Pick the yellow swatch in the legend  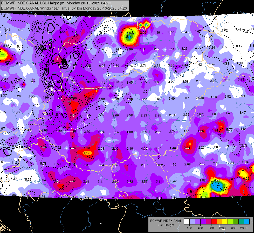225,222
